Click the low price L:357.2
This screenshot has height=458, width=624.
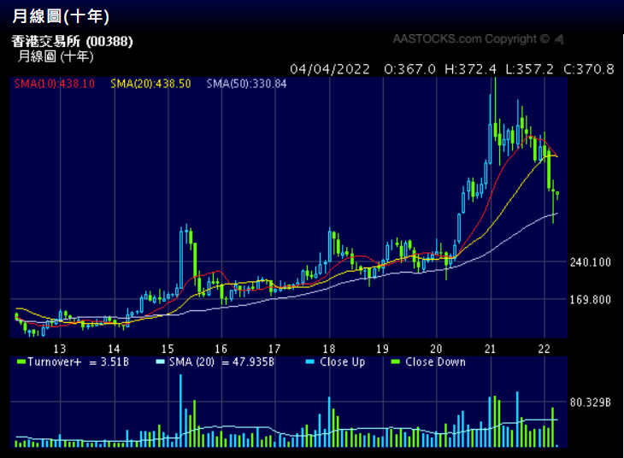point(530,69)
